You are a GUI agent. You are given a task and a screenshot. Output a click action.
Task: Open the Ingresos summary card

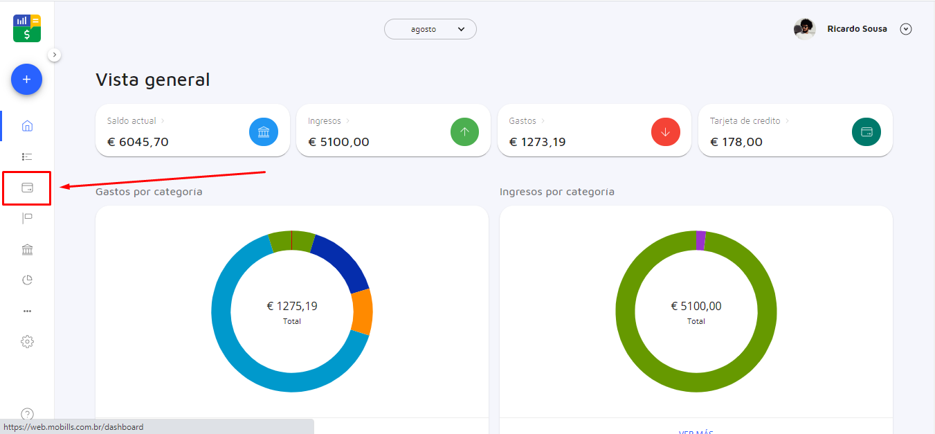[393, 131]
